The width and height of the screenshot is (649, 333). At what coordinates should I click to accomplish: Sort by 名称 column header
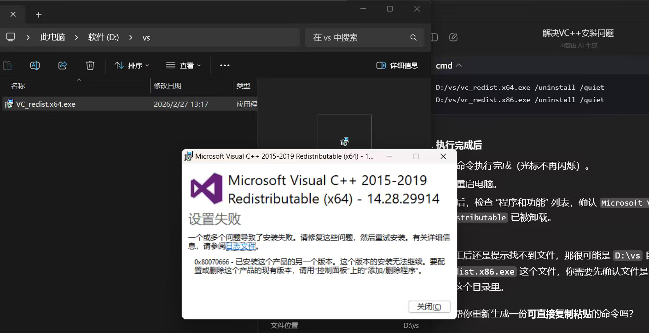pos(18,86)
